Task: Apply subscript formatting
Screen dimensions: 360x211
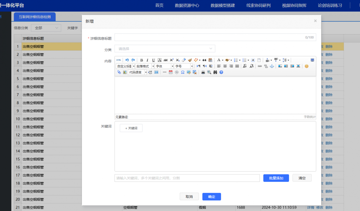Action: (178, 60)
